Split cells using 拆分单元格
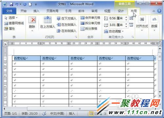Image resolution: width=164 pixels, height=118 pixels. click(90, 23)
